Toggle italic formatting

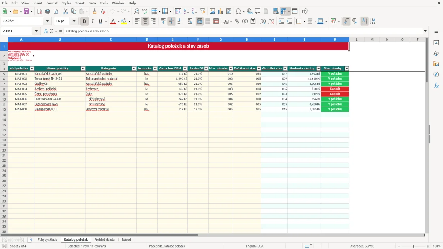(x=93, y=21)
